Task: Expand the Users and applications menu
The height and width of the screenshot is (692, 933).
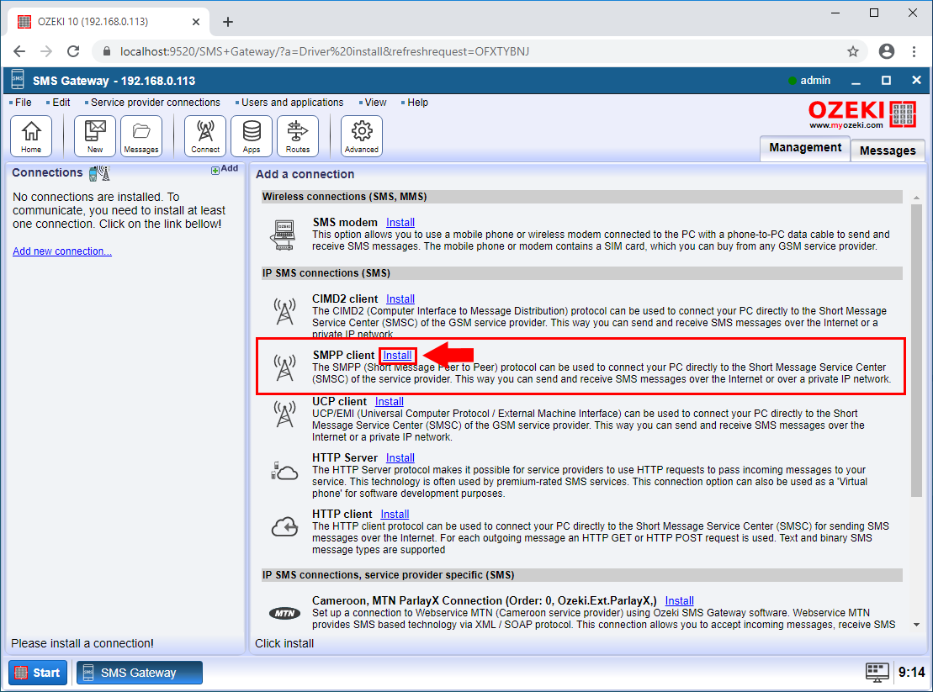Action: (292, 103)
